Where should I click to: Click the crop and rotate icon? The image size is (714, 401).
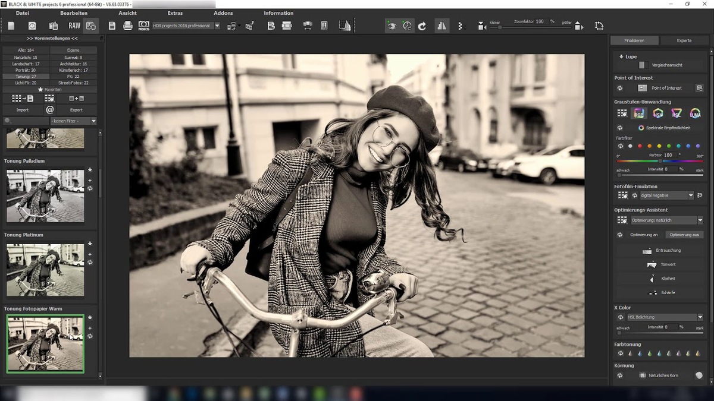(x=599, y=26)
